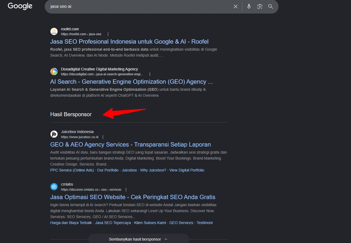Click the Google logo
Viewport: 351px width, 243px height.
20,6
